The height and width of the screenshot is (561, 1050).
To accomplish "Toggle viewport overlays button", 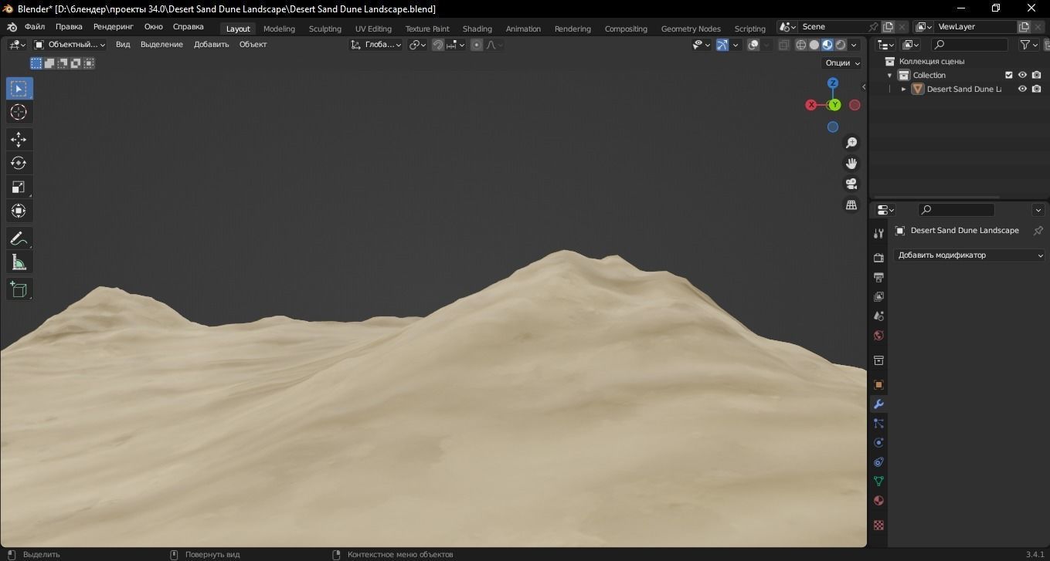I will [x=754, y=45].
